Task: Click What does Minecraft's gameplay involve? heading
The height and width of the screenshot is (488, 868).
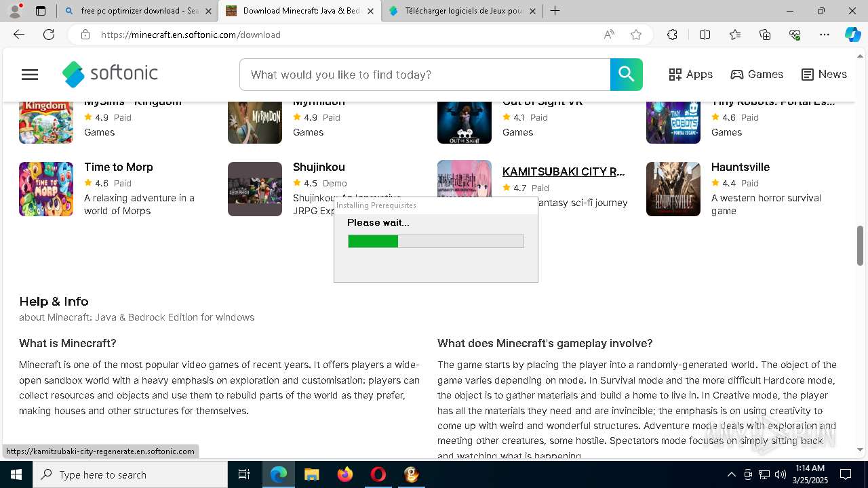Action: tap(545, 343)
